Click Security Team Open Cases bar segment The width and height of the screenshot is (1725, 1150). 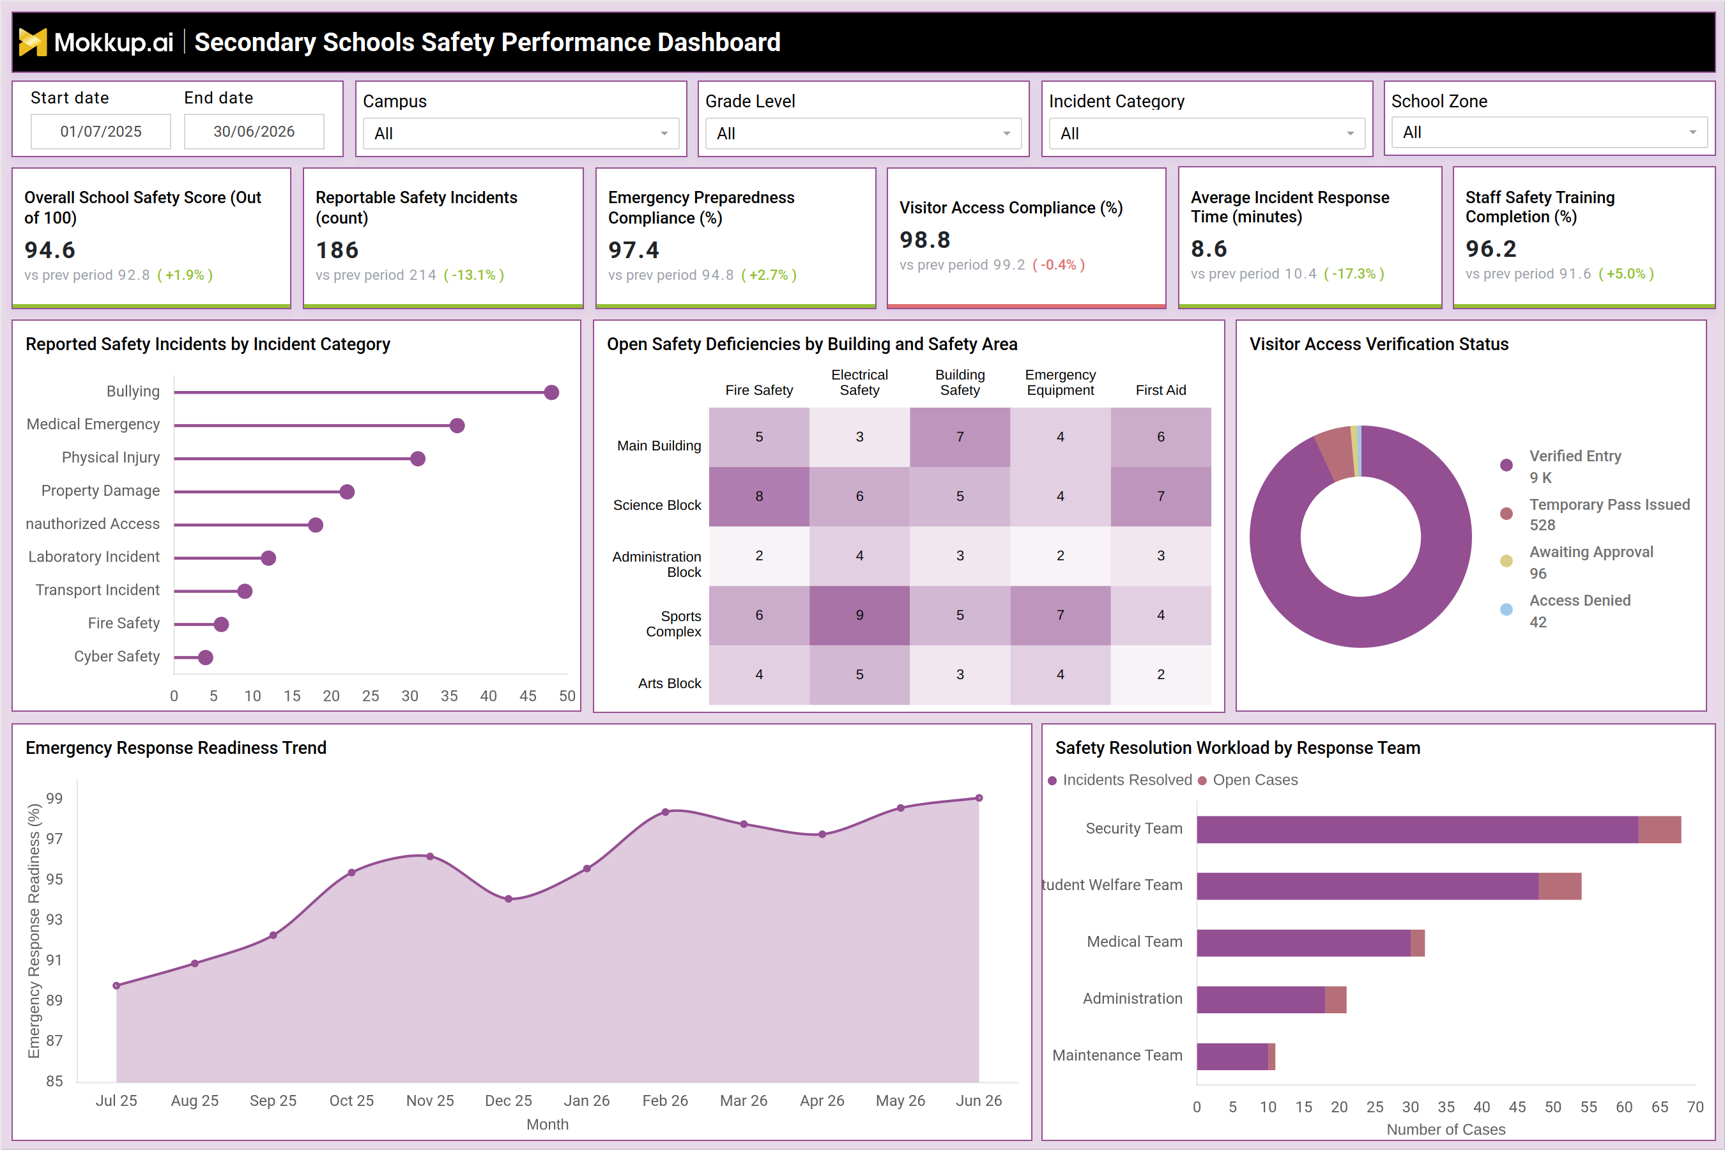(1660, 829)
